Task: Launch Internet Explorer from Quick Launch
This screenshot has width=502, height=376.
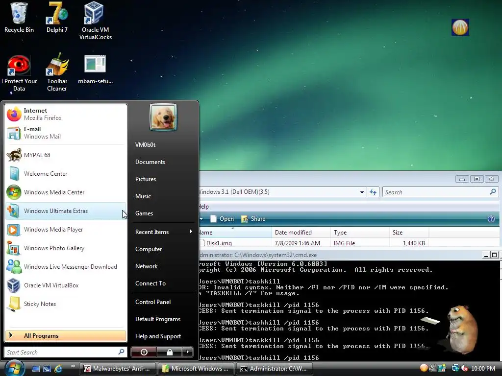Action: (x=59, y=369)
